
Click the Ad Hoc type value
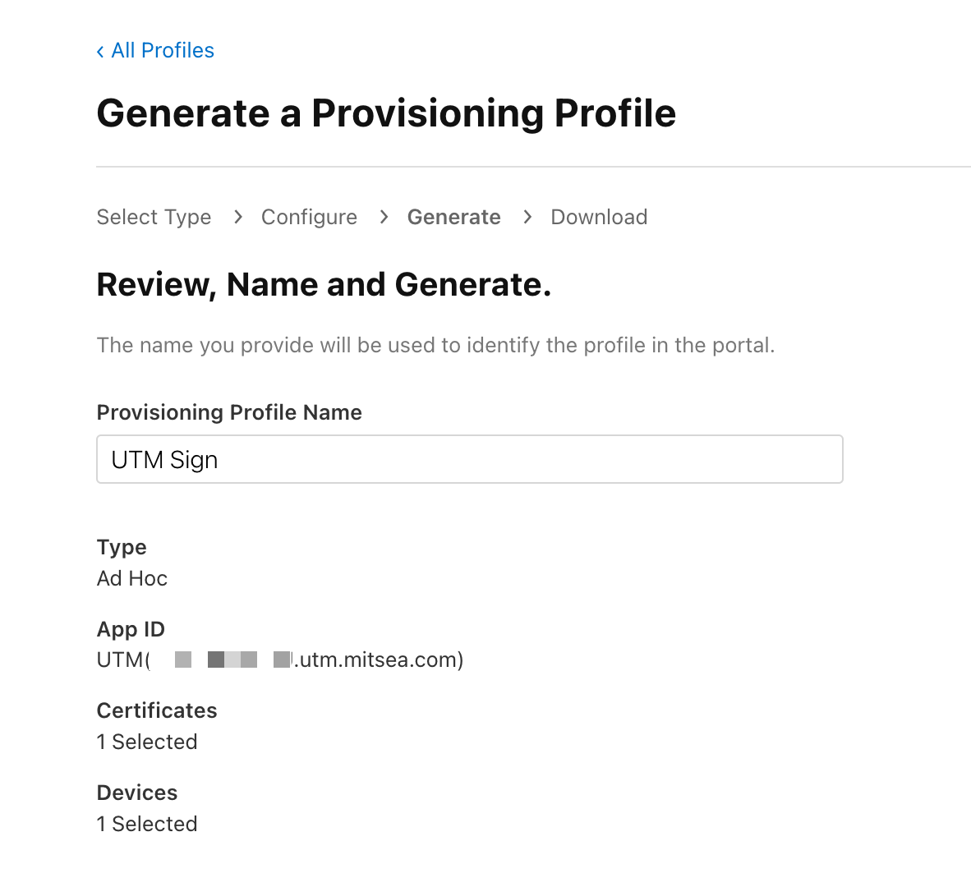(132, 579)
